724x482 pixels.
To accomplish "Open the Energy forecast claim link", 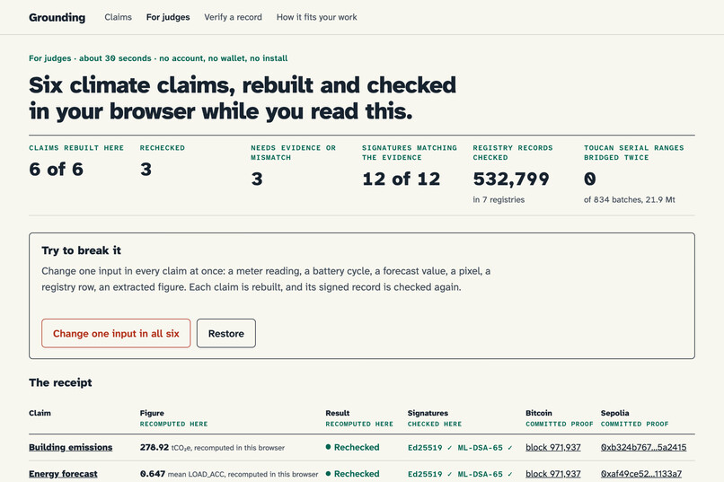I will (x=63, y=474).
